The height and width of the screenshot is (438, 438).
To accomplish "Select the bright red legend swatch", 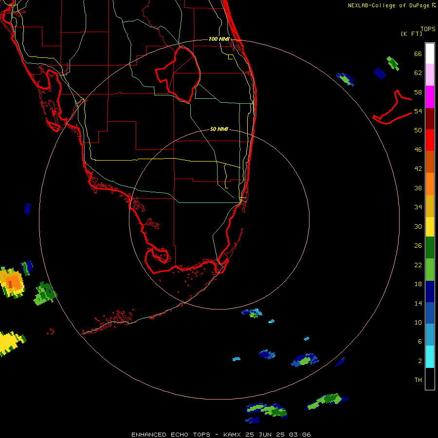I will tap(430, 140).
